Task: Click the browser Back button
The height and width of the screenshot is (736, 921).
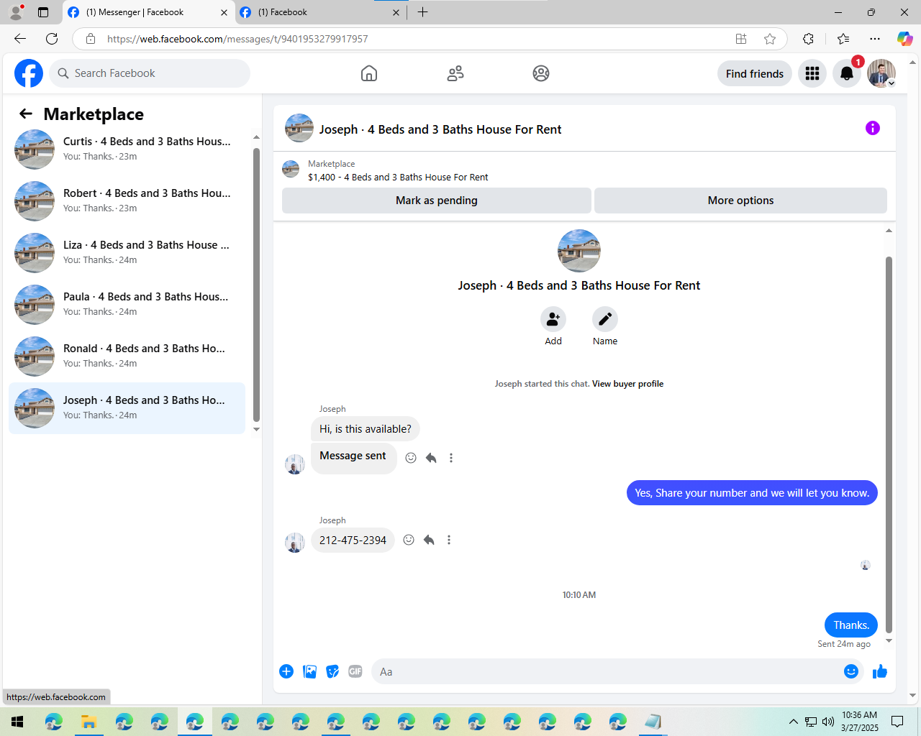Action: [20, 39]
